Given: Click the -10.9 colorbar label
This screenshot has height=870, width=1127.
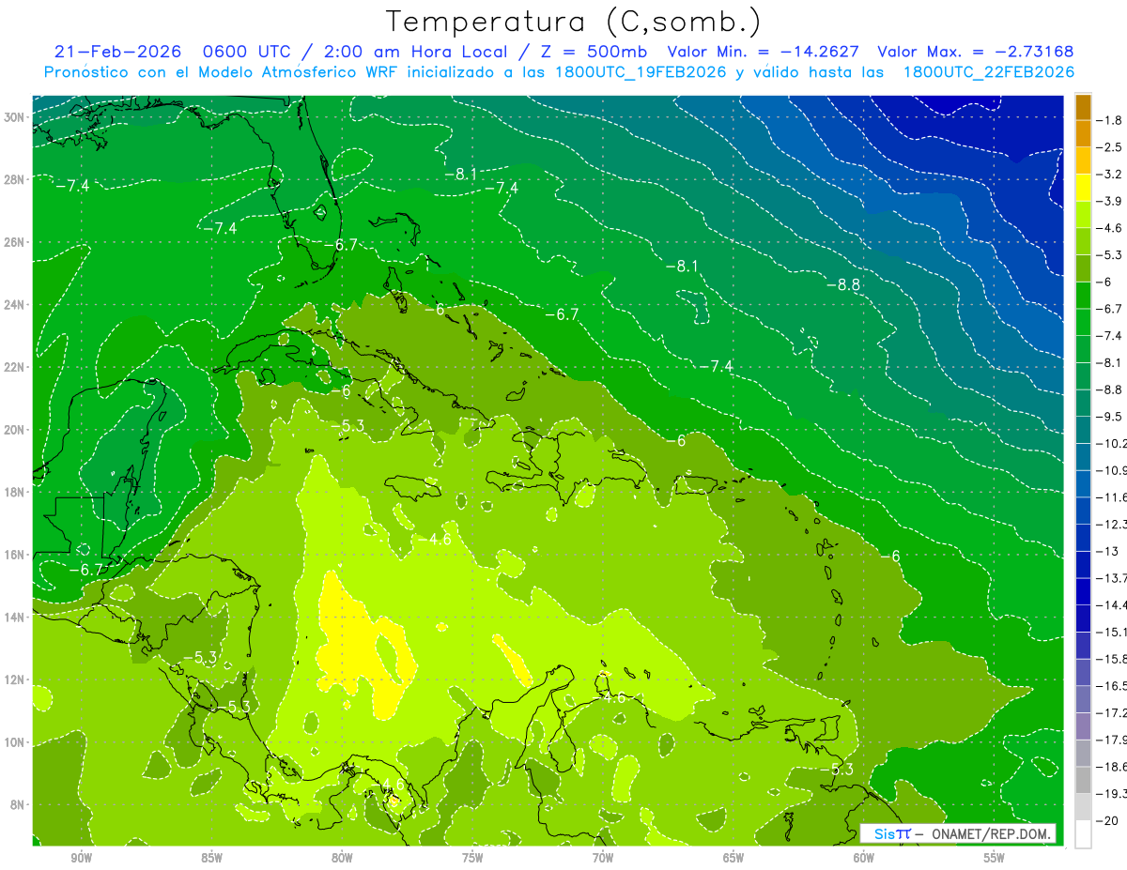Looking at the screenshot, I should click(x=1111, y=470).
